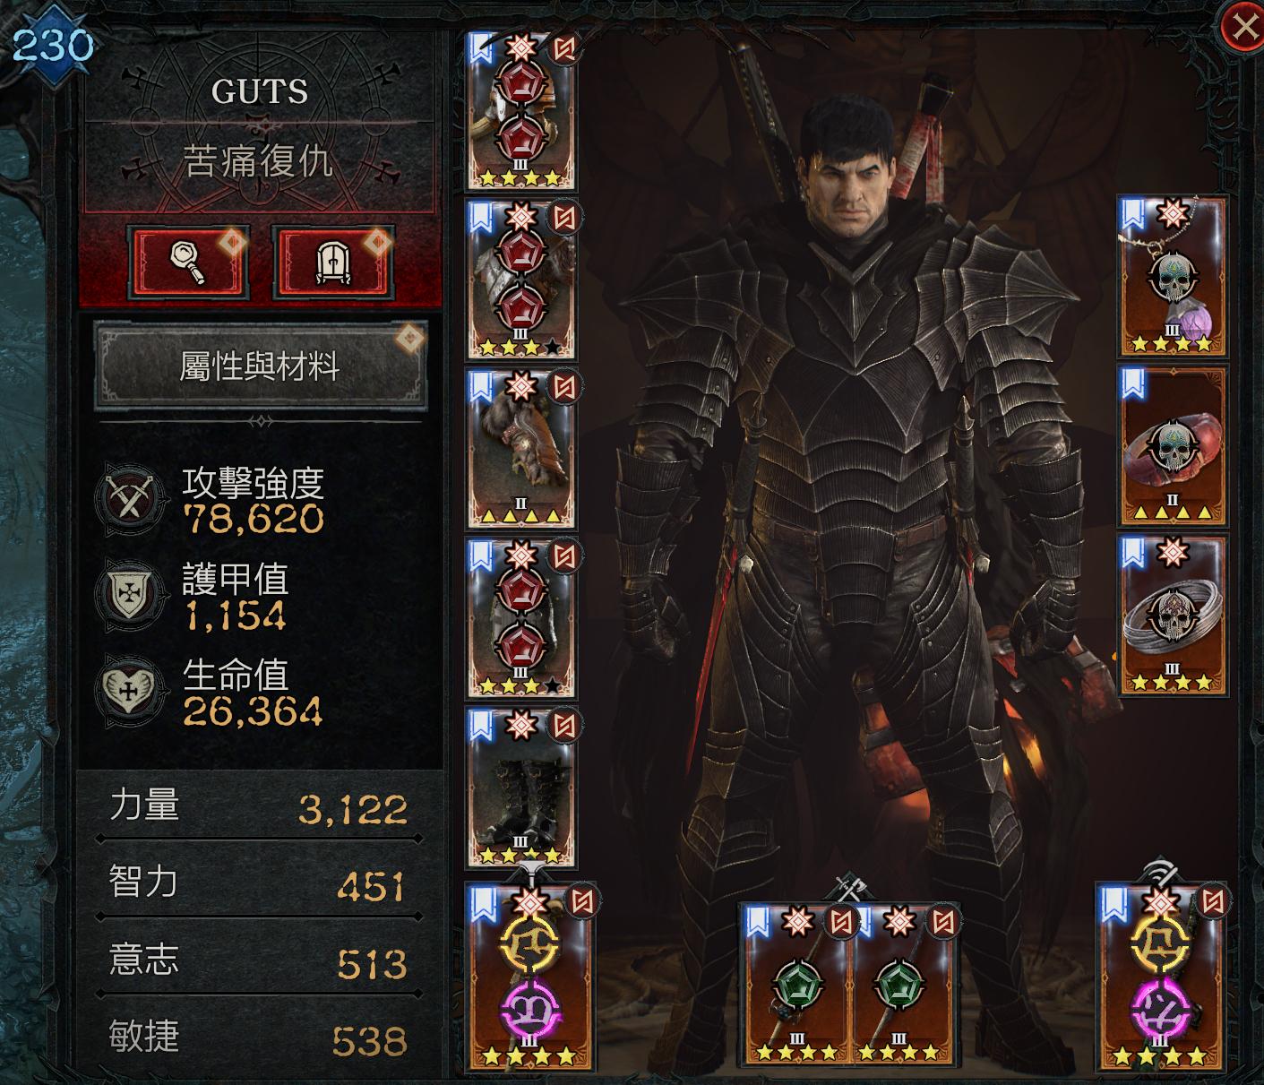This screenshot has width=1264, height=1085.
Task: Click the 力量 strength stat row
Action: (259, 807)
